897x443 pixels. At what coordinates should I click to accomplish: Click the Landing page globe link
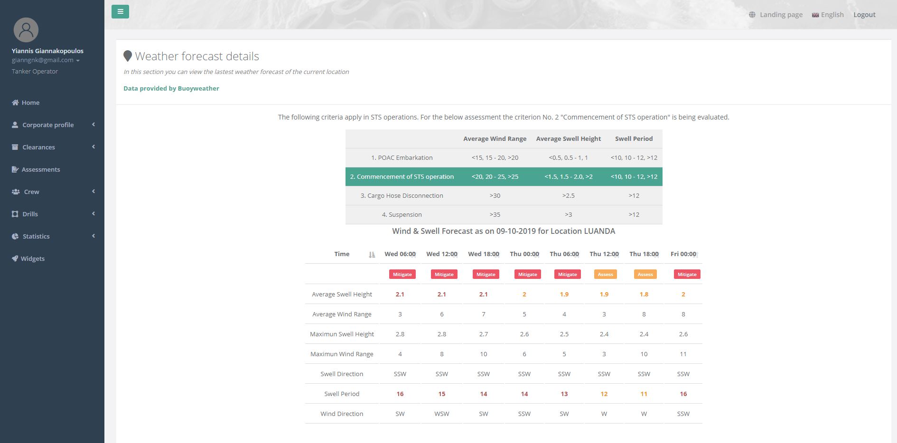coord(776,15)
